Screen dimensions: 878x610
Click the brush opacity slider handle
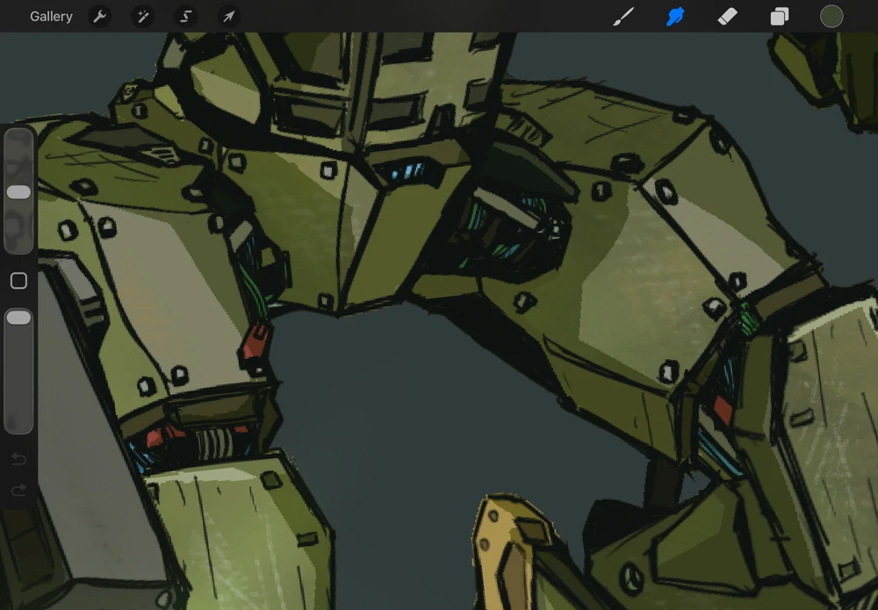18,318
